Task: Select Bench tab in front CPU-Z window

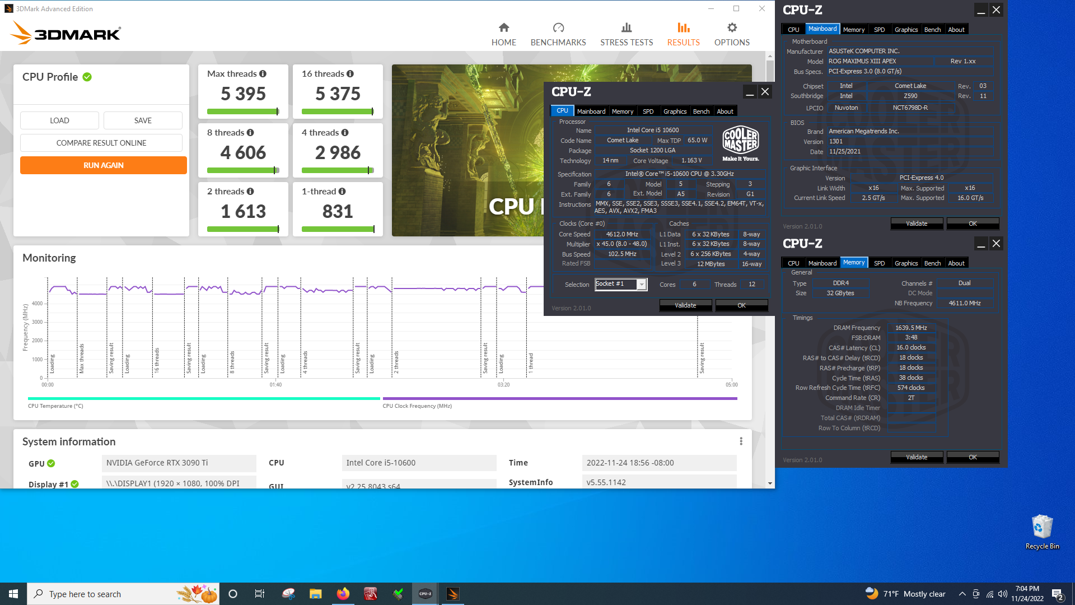Action: point(701,111)
